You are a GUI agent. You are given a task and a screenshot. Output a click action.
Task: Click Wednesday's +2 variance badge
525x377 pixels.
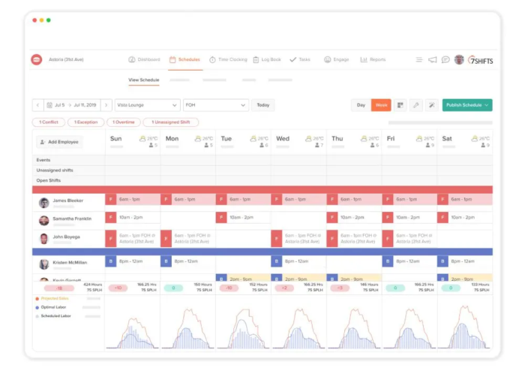[284, 288]
